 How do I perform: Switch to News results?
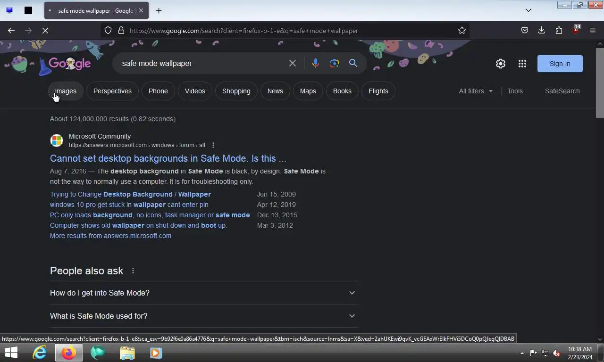(x=275, y=91)
